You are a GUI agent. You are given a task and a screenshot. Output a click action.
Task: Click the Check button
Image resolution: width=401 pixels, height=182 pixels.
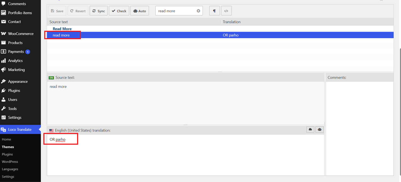click(119, 11)
